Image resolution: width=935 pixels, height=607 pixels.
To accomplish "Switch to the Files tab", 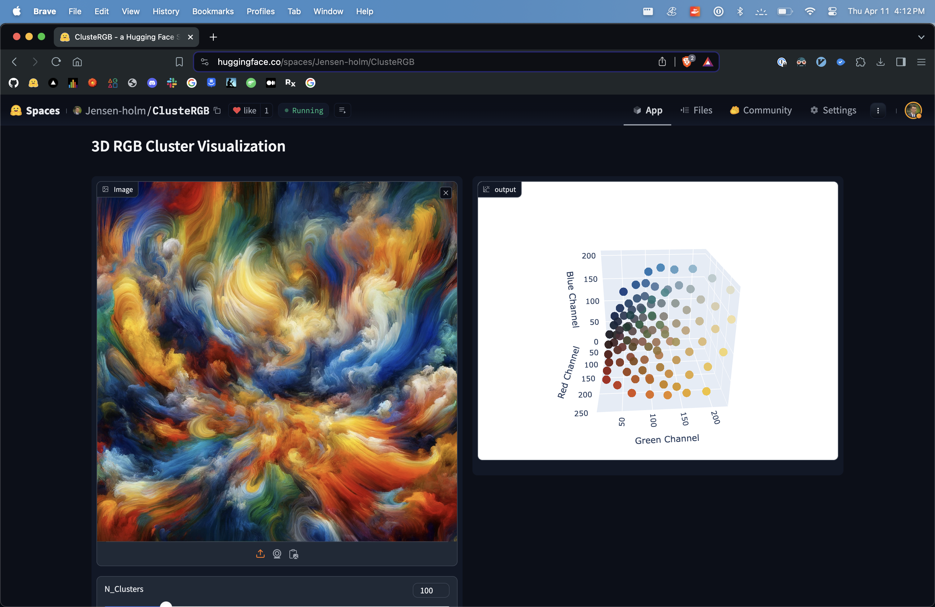I will point(696,110).
